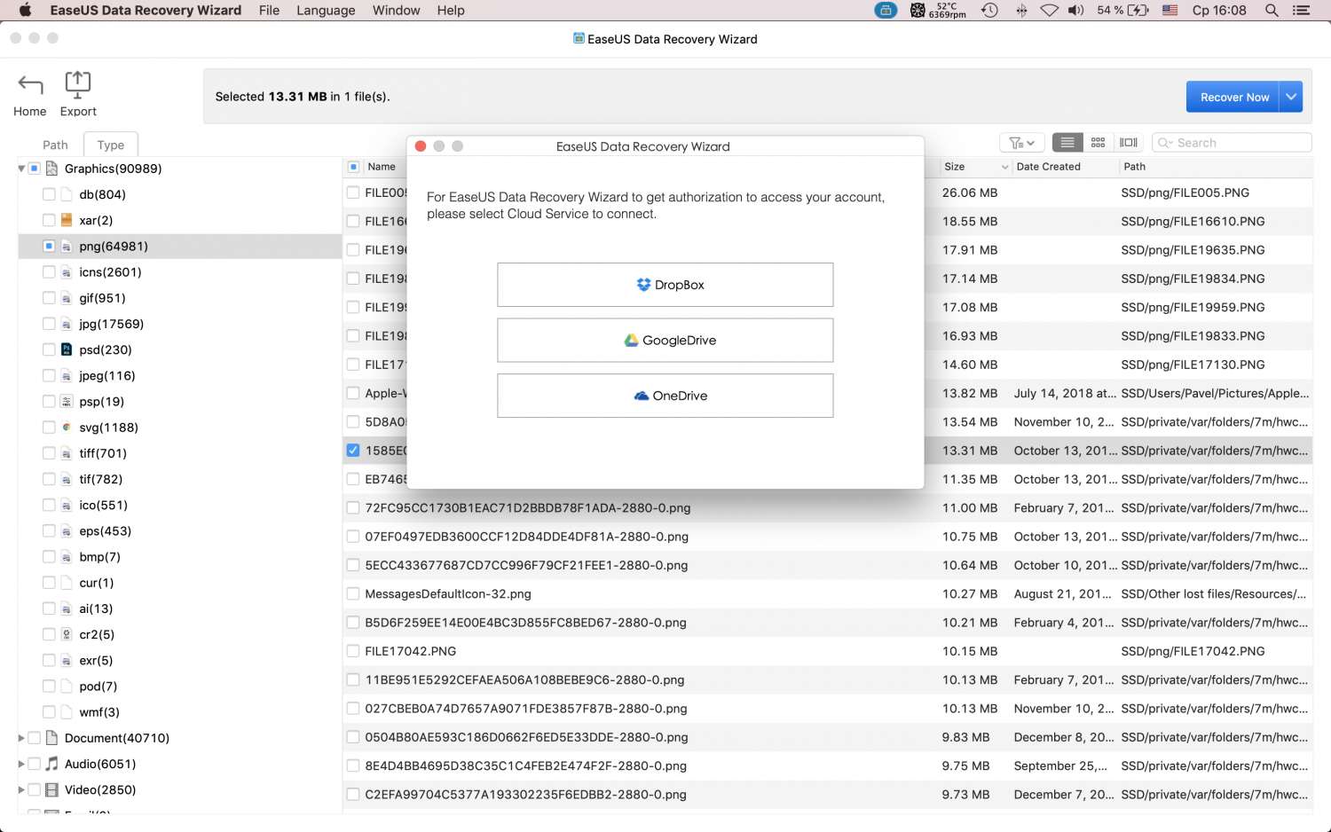
Task: Click the svg(1188) Chrome icon
Action: [67, 428]
